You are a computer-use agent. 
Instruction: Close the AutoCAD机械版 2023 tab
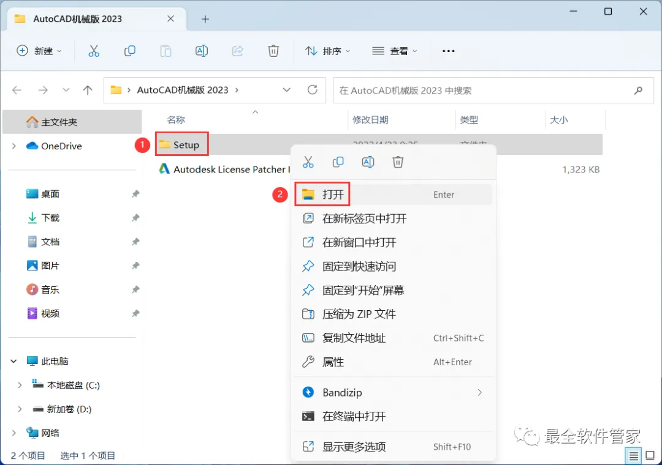pos(170,18)
